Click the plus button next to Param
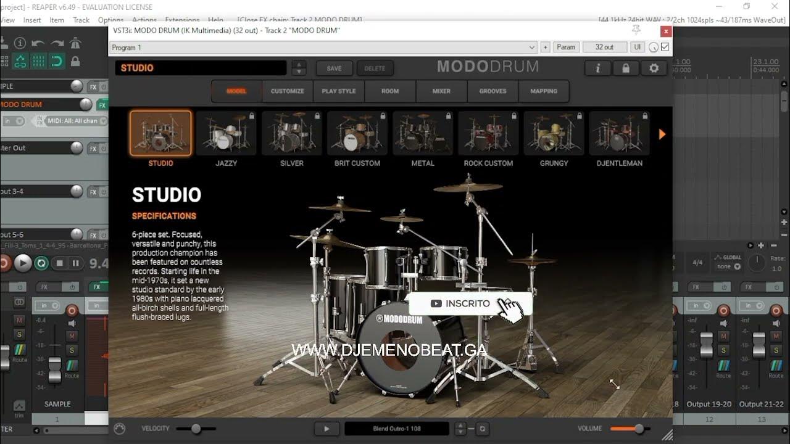 545,47
